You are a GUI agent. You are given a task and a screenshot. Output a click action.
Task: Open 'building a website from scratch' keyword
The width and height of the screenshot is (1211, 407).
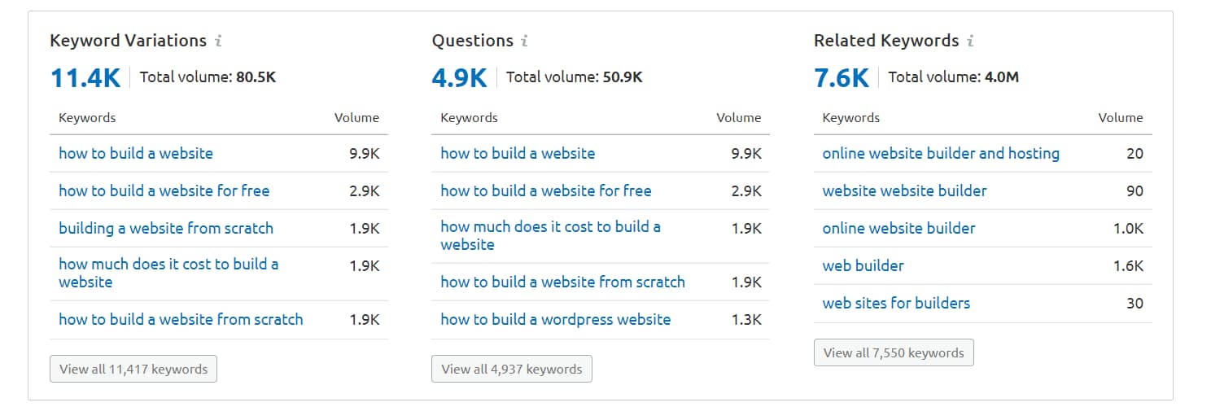(166, 229)
